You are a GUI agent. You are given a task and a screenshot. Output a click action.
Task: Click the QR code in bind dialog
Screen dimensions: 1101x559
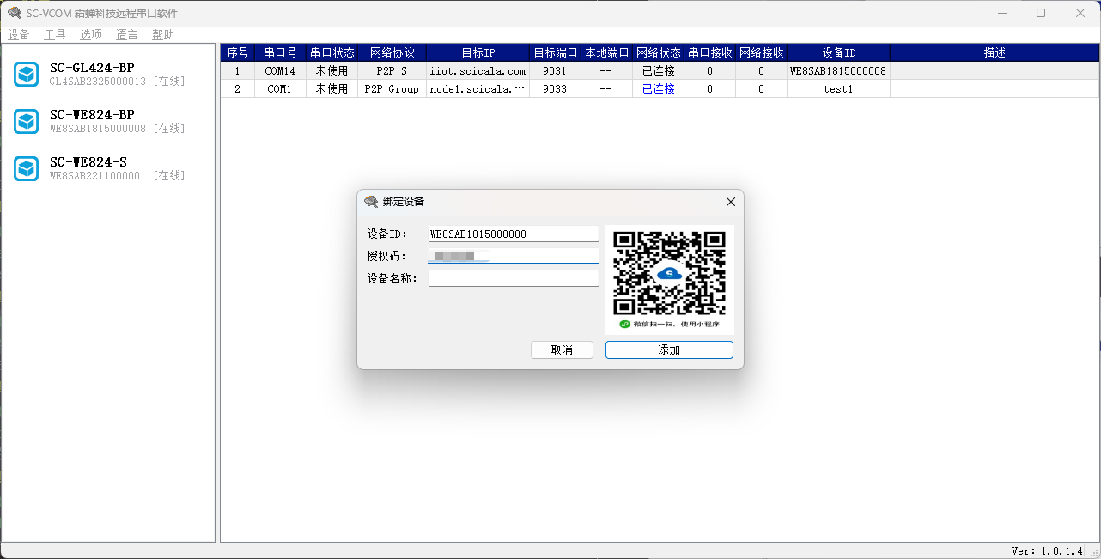(669, 273)
